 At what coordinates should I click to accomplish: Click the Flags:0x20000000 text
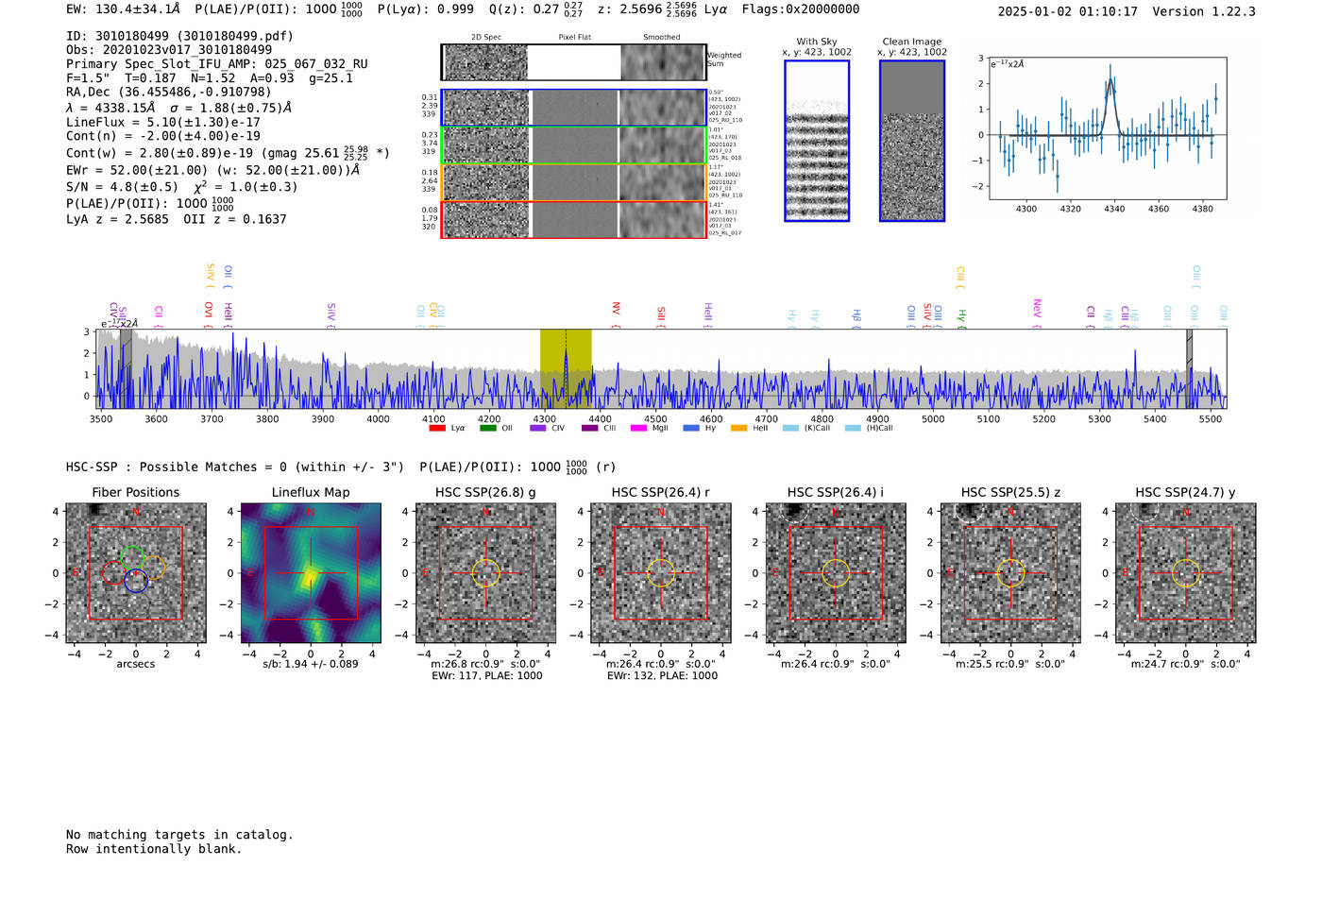coord(801,9)
